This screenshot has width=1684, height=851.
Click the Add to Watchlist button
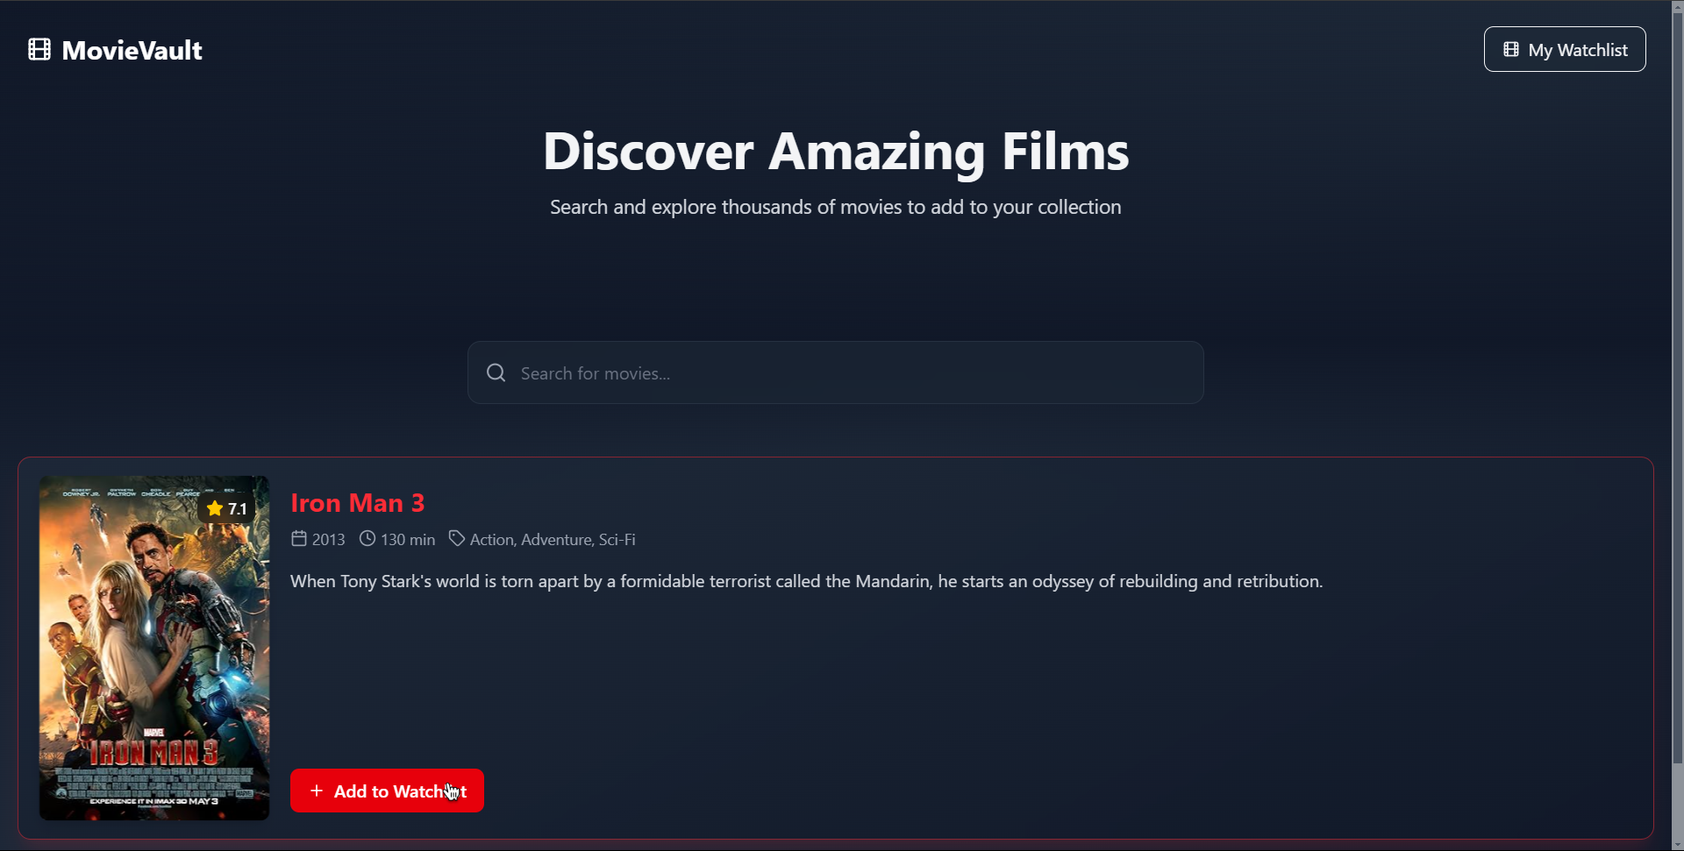pos(387,791)
